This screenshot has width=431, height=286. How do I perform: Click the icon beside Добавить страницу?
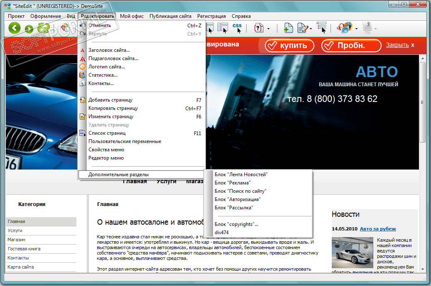(x=83, y=100)
